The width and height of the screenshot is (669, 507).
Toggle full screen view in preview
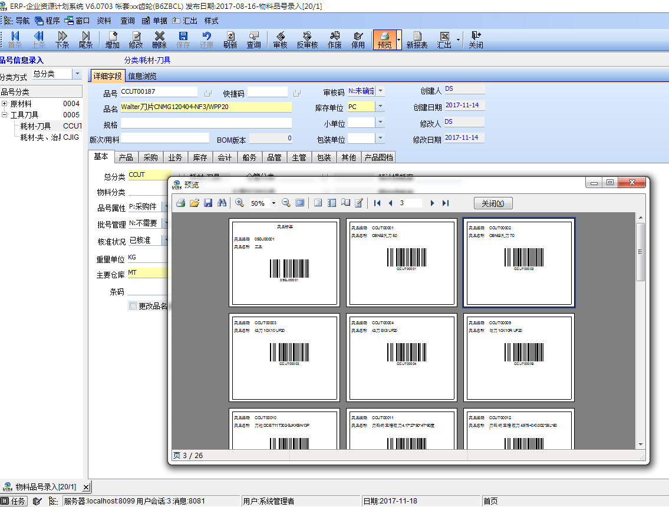300,203
